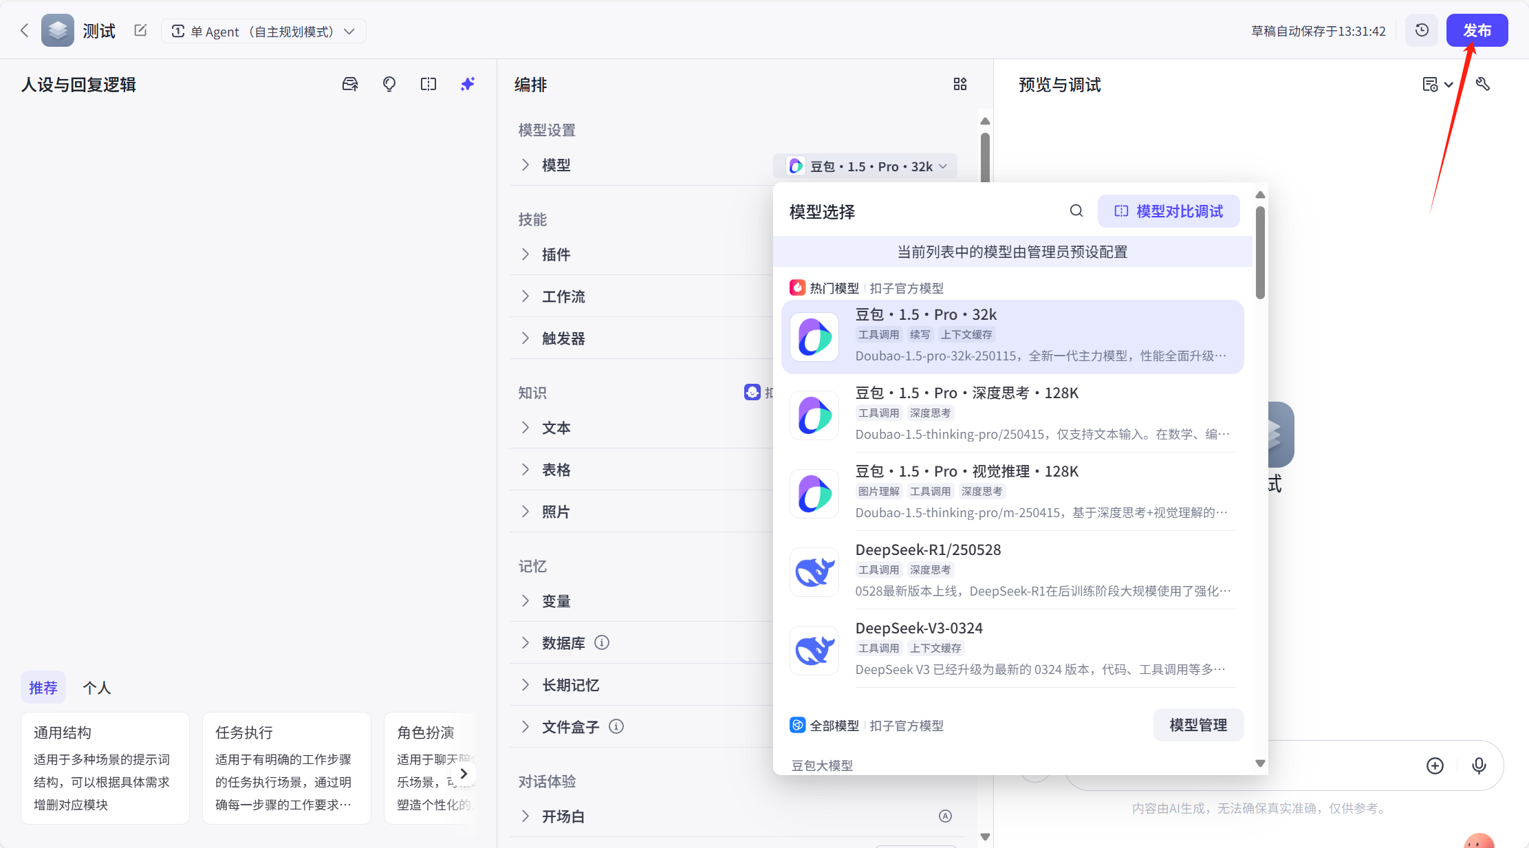This screenshot has width=1529, height=848.
Task: Click the 豆包大模型 category label
Action: pos(822,765)
